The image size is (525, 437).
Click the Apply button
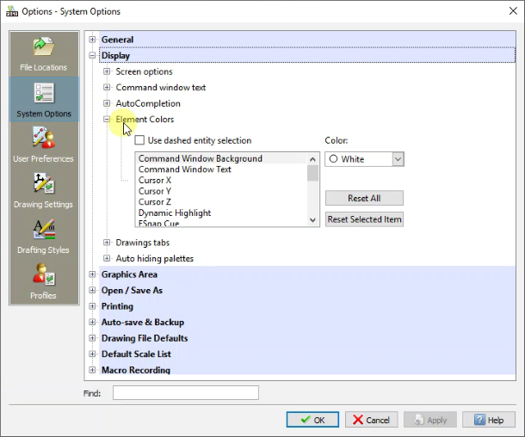click(x=430, y=420)
